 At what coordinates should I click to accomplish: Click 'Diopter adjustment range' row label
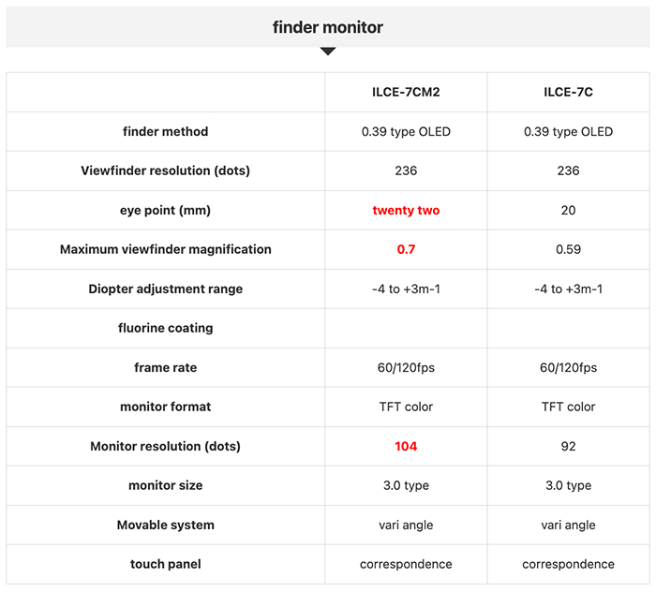[x=165, y=289]
